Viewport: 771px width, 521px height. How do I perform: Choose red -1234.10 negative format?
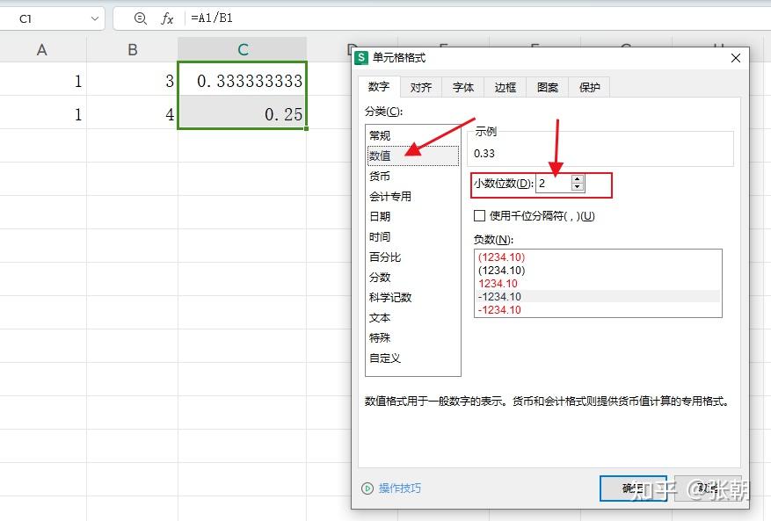598,310
